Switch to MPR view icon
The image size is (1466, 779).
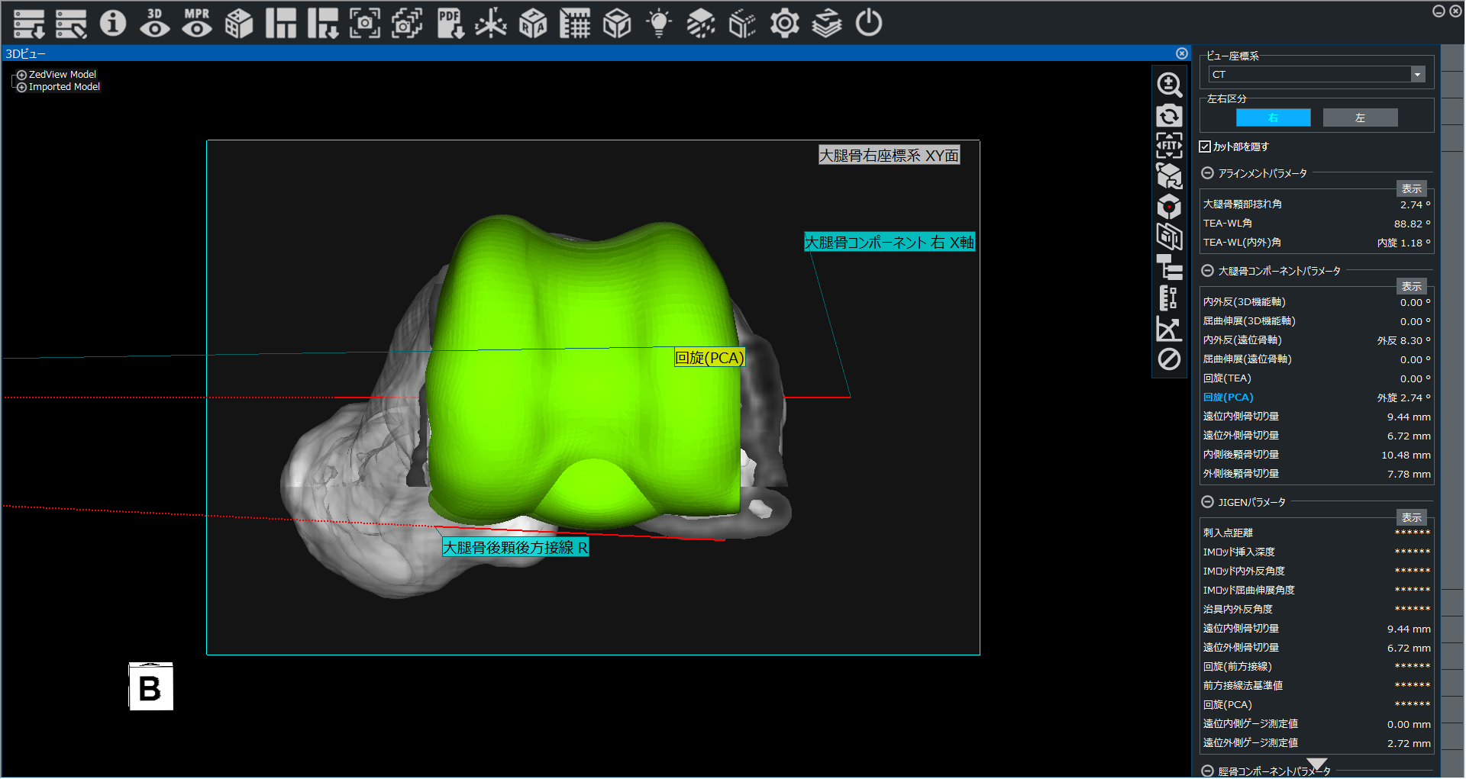(x=197, y=24)
